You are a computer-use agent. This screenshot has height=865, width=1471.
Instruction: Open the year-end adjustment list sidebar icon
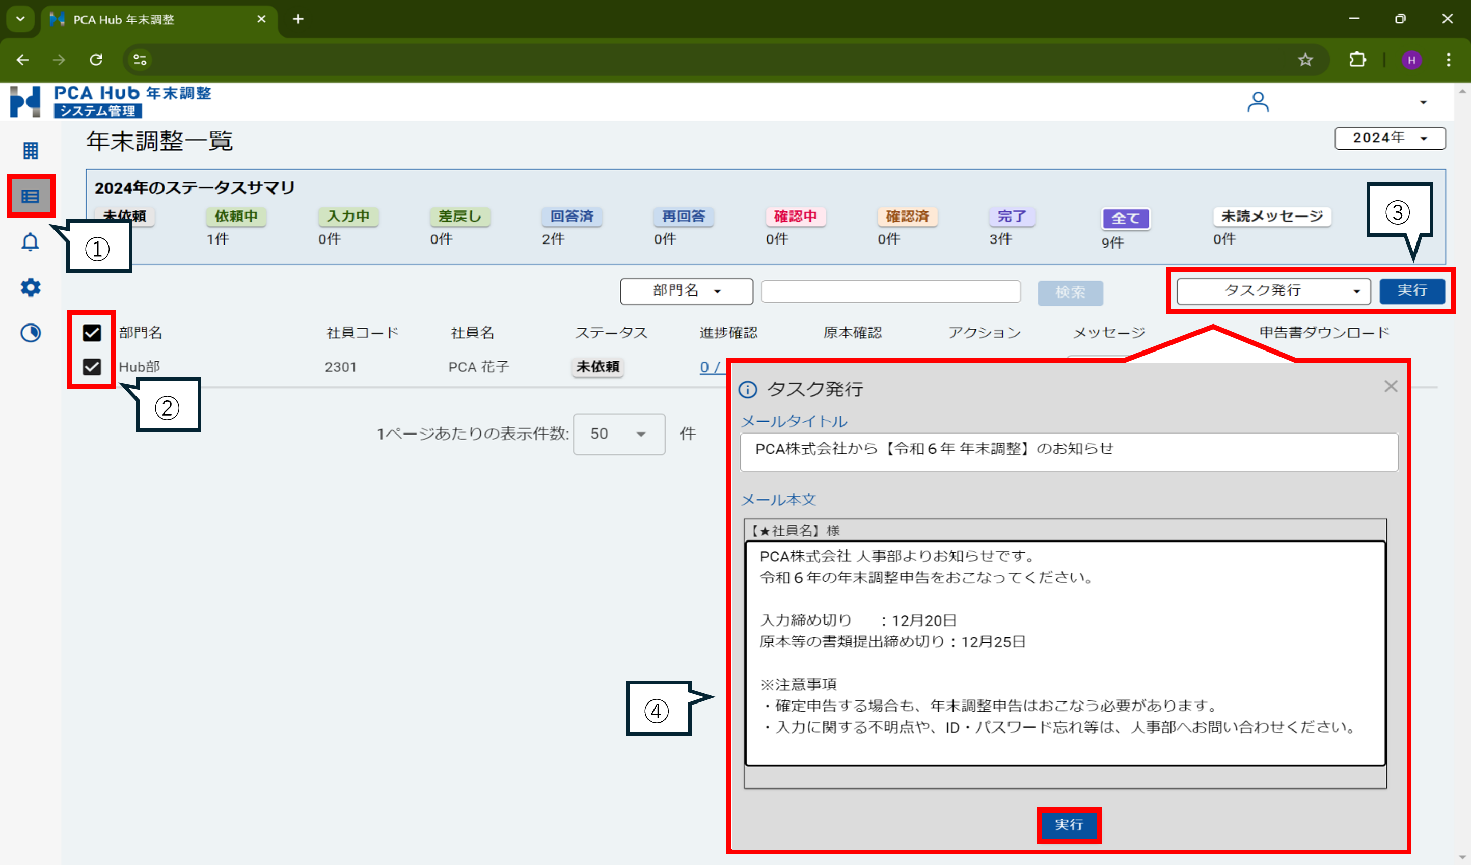point(31,196)
